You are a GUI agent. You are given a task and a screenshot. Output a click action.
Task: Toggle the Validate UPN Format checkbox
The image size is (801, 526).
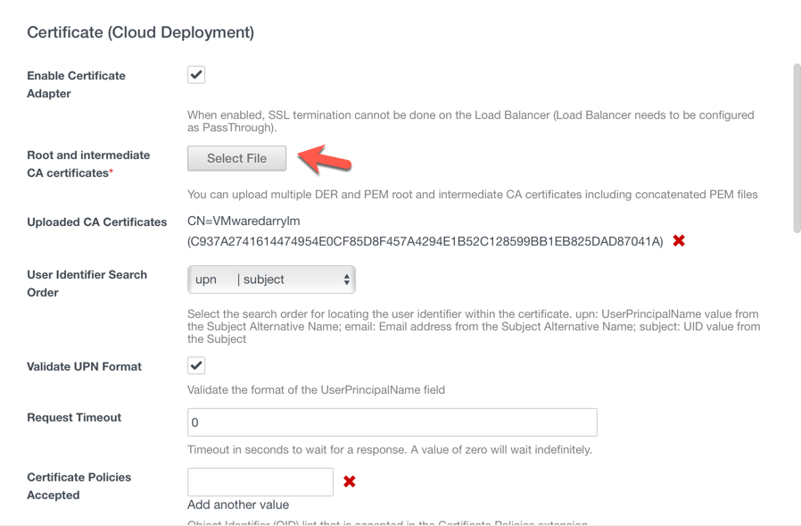pos(196,365)
